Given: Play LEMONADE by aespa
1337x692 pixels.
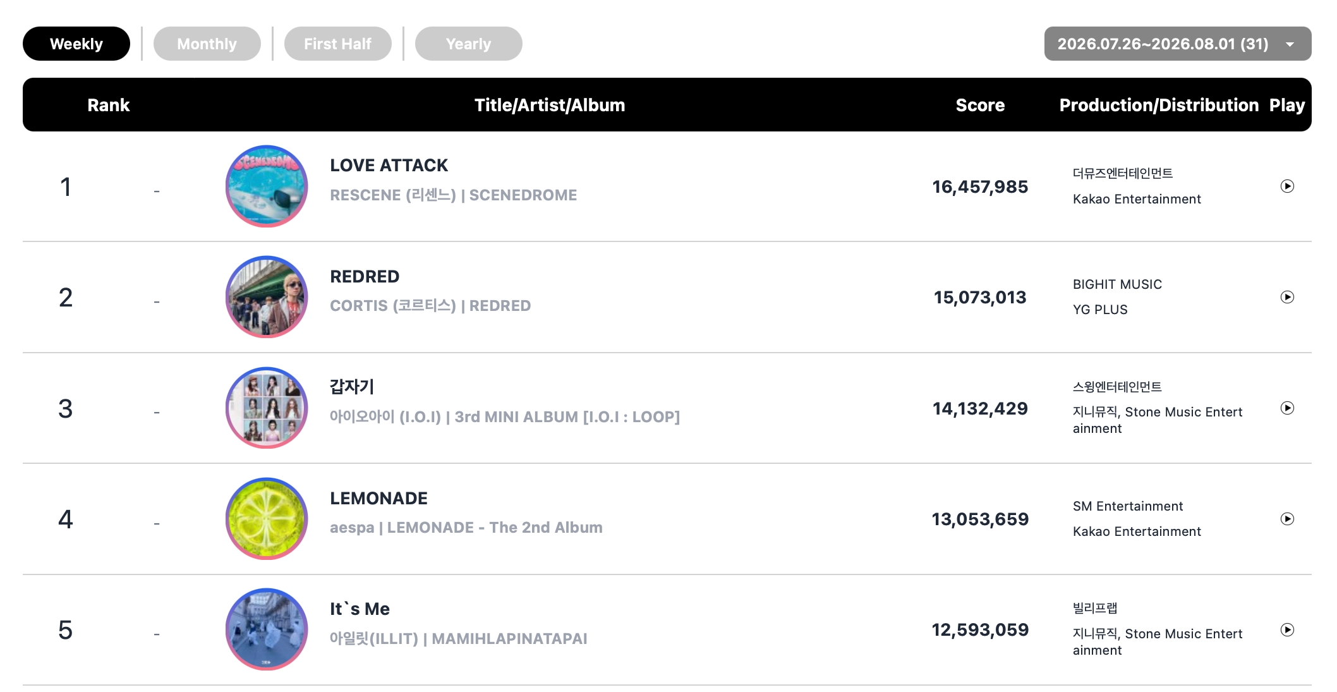Looking at the screenshot, I should coord(1287,519).
